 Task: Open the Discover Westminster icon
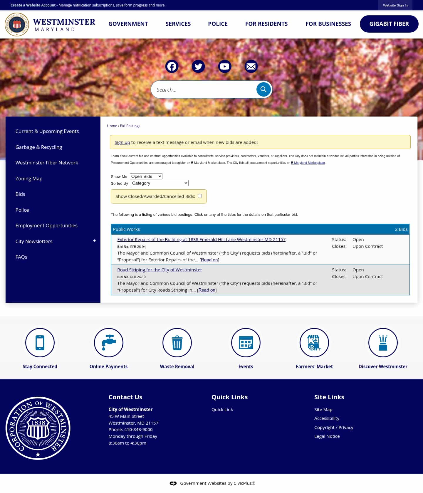[383, 343]
